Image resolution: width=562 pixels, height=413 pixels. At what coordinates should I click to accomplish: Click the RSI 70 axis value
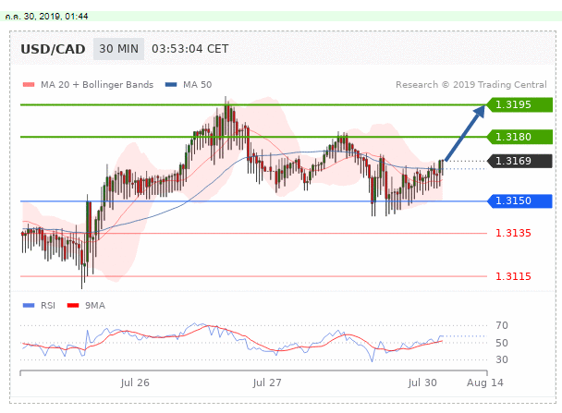pyautogui.click(x=502, y=325)
